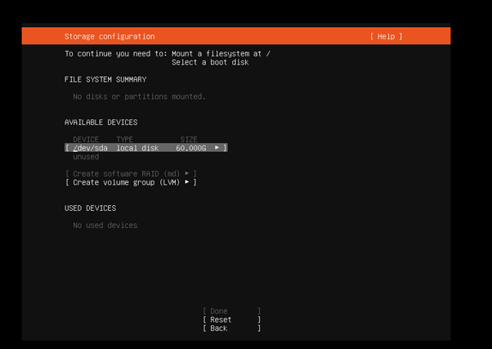Screen dimensions: 492x349
Task: Click the SIZE column header
Action: 189,140
